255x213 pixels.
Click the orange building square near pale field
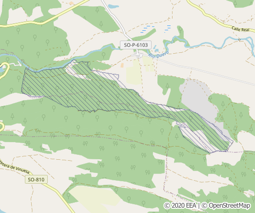click(122, 65)
